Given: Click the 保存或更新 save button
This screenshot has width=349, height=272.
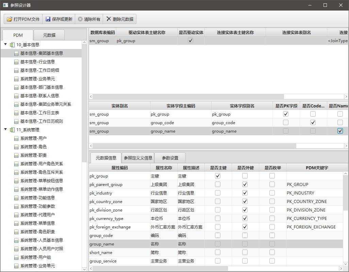Looking at the screenshot, I should click(59, 19).
